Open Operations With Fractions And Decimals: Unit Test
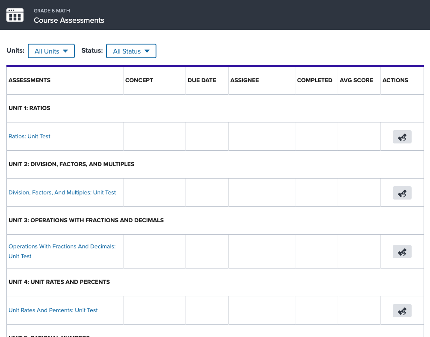The image size is (430, 337). 62,251
